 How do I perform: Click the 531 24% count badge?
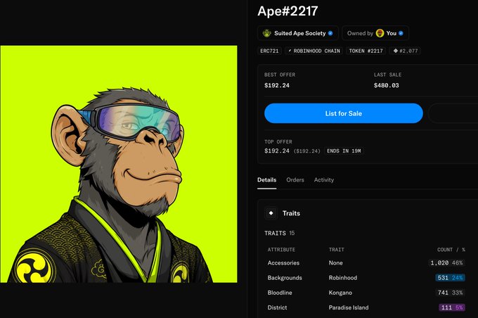tap(450, 278)
